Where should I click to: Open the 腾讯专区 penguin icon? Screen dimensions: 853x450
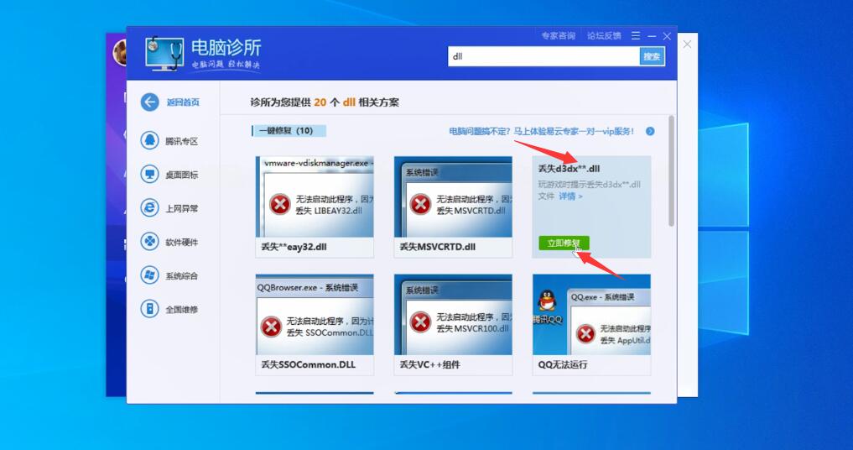[x=149, y=140]
